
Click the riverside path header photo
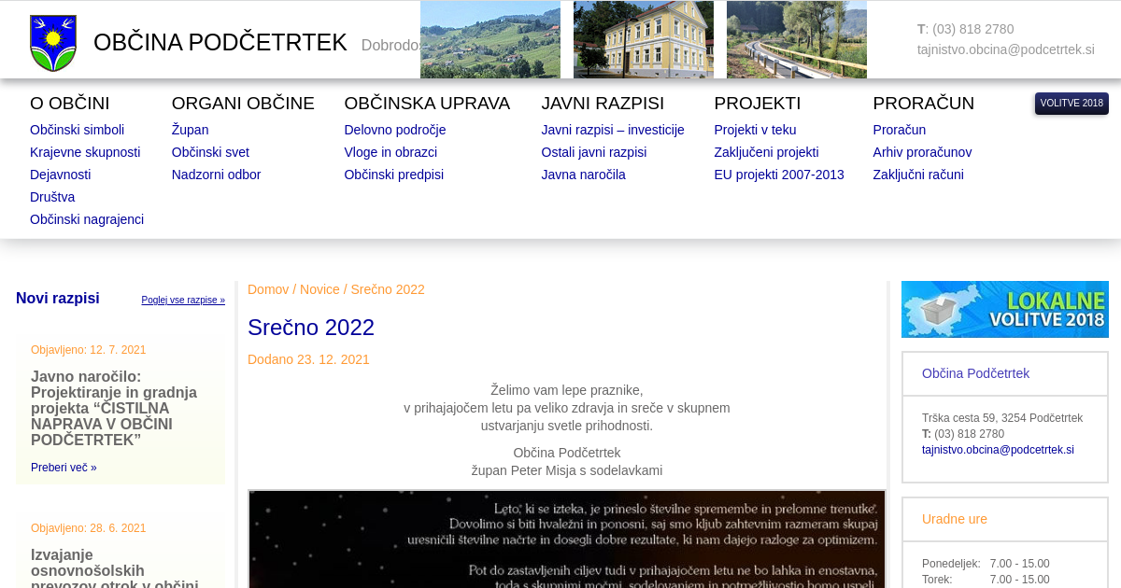click(796, 39)
